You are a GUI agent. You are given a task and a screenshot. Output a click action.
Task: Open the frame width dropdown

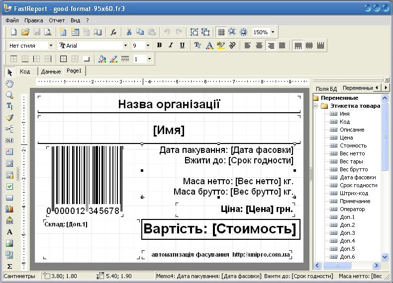tap(149, 59)
